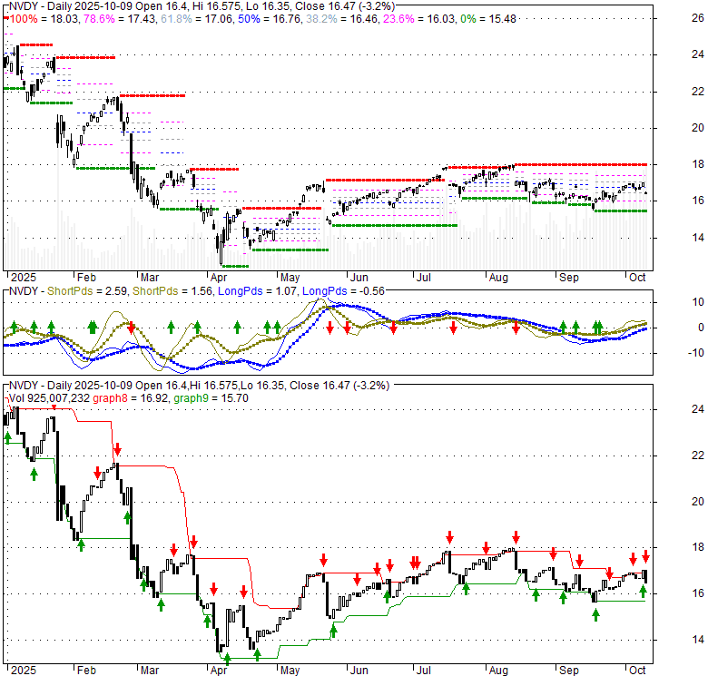The height and width of the screenshot is (676, 708).
Task: Click the 24 price label on bottom chart axis
Action: [698, 409]
